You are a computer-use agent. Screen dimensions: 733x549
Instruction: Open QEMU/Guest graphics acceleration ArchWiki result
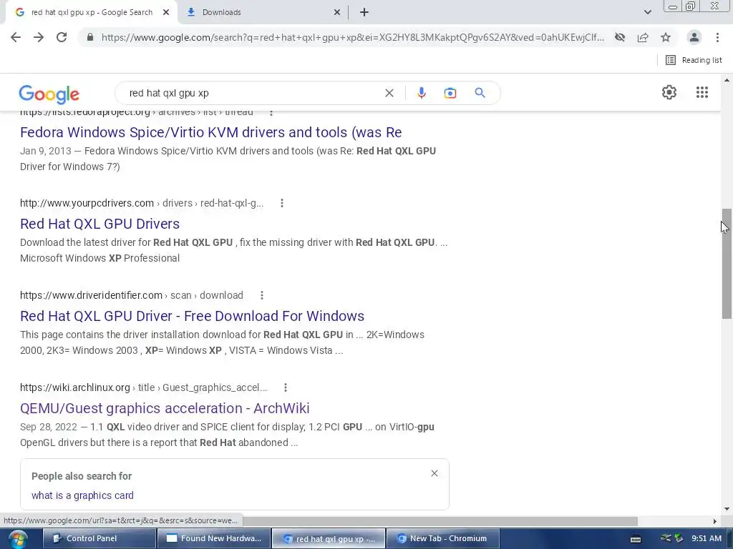click(x=165, y=408)
